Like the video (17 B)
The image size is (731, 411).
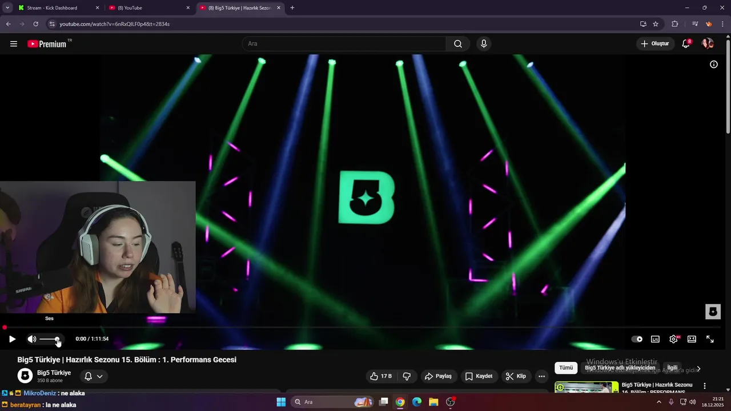coord(381,376)
